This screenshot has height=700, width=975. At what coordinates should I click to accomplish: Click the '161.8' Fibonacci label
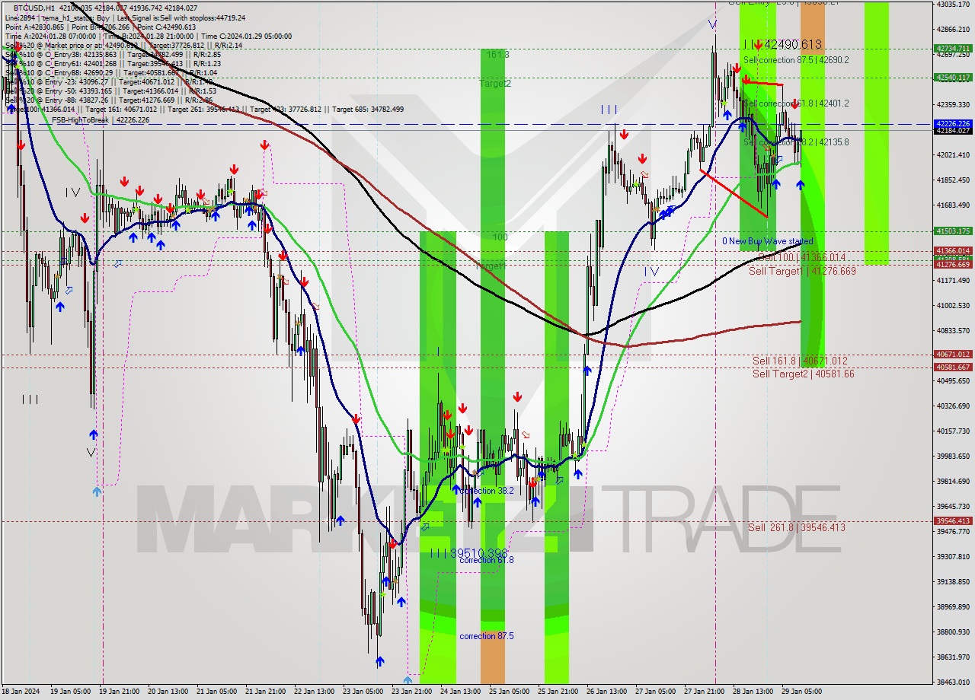coord(497,55)
